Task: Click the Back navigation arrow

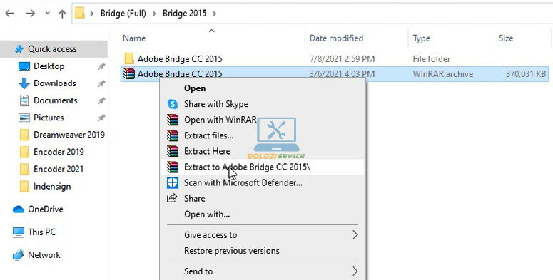Action: (9, 14)
